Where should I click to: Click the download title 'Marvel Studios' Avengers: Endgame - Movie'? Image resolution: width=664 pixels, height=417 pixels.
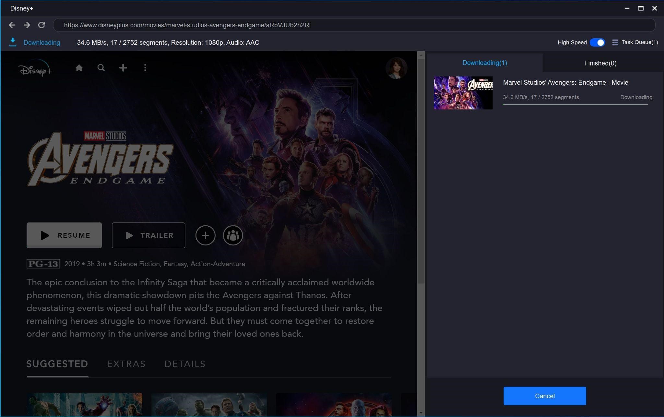pos(565,83)
